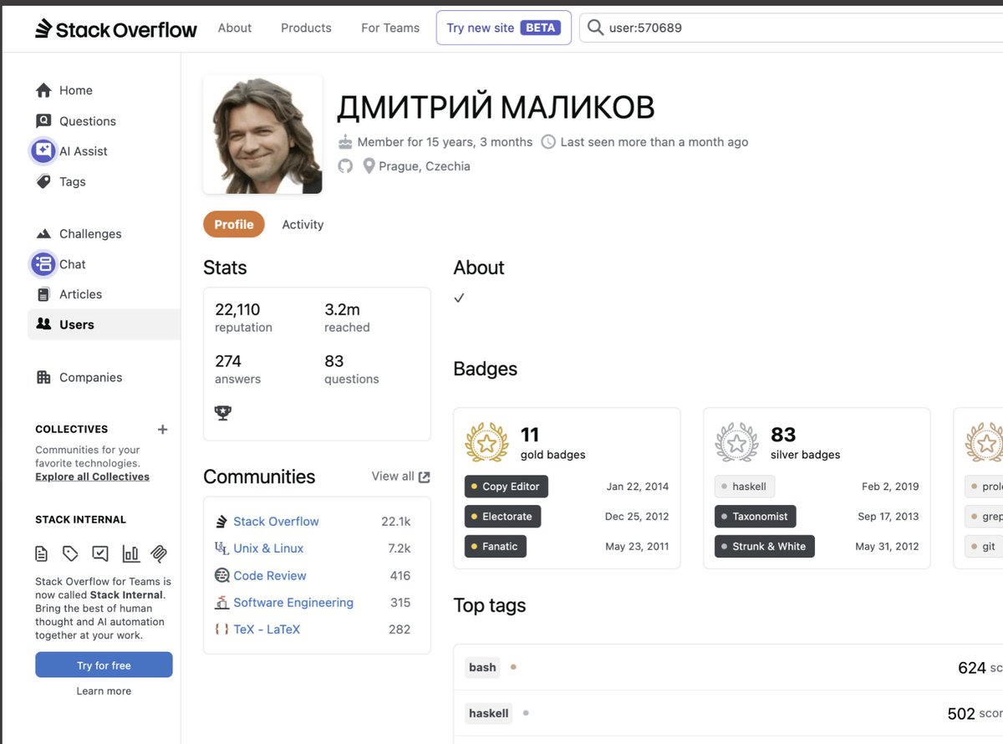Click the 11 gold badges count
Image resolution: width=1003 pixels, height=744 pixels.
point(530,435)
